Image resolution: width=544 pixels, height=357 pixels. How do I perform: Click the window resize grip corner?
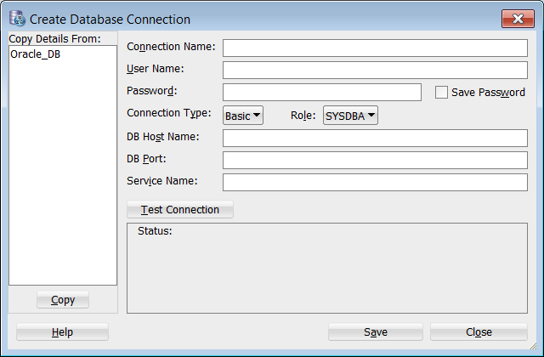coord(533,346)
